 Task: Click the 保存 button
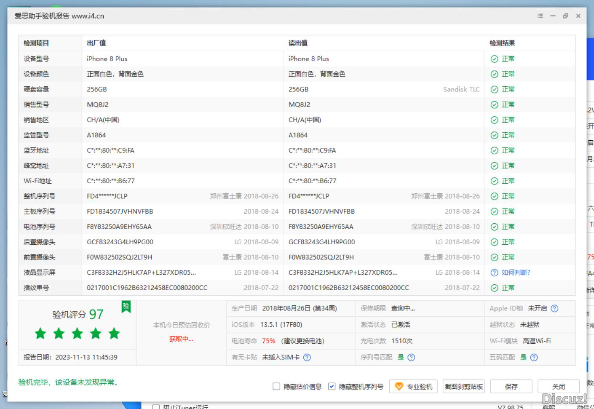511,386
